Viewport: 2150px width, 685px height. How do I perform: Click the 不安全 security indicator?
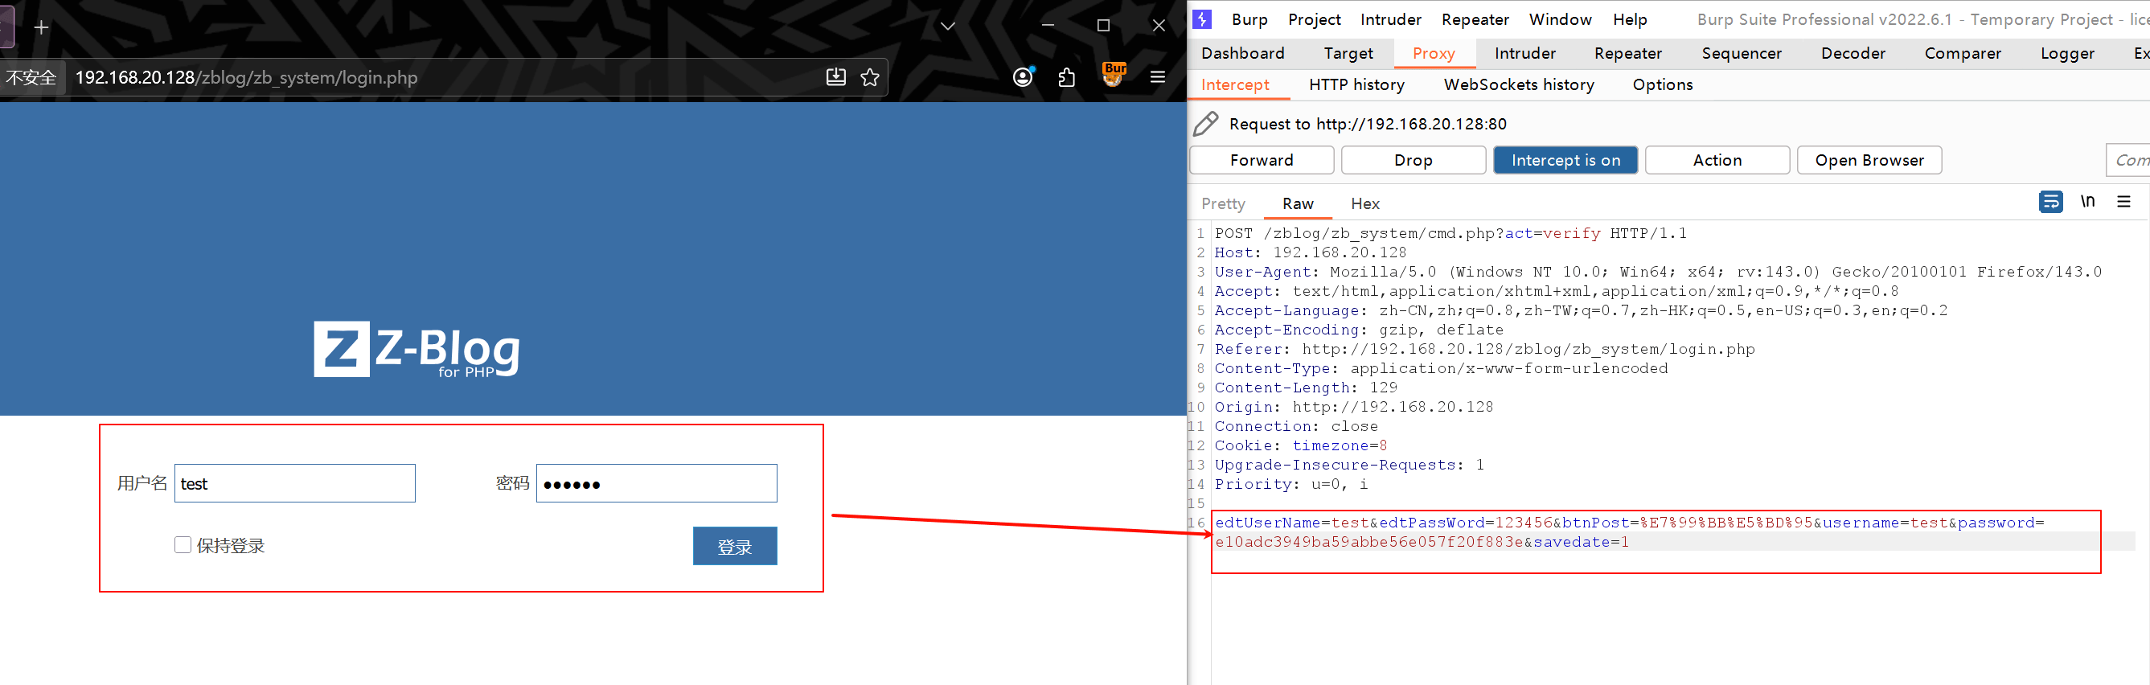31,78
